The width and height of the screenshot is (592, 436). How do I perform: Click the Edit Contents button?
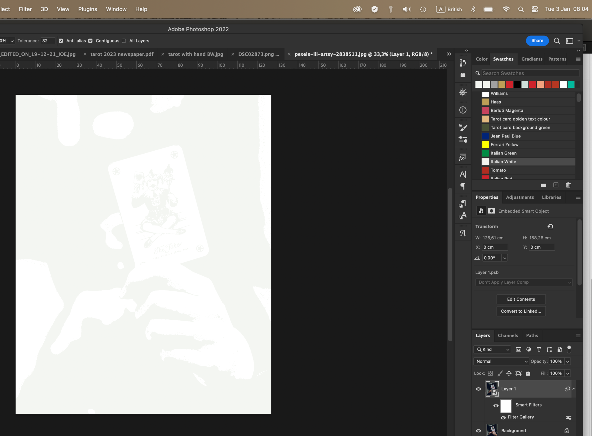(521, 299)
